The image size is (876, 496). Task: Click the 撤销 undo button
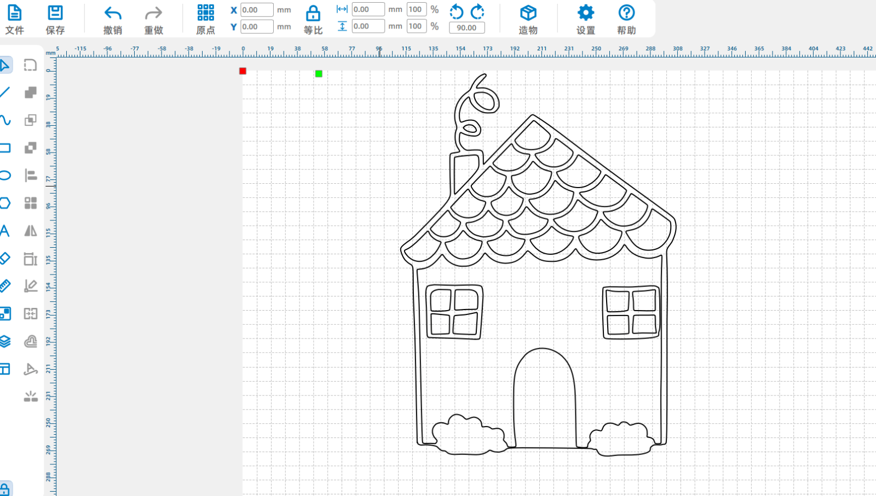coord(113,19)
